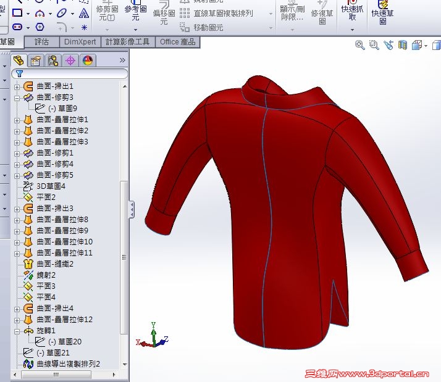Click the Zoom to Fit icon
This screenshot has width=441, height=382.
[x=359, y=45]
